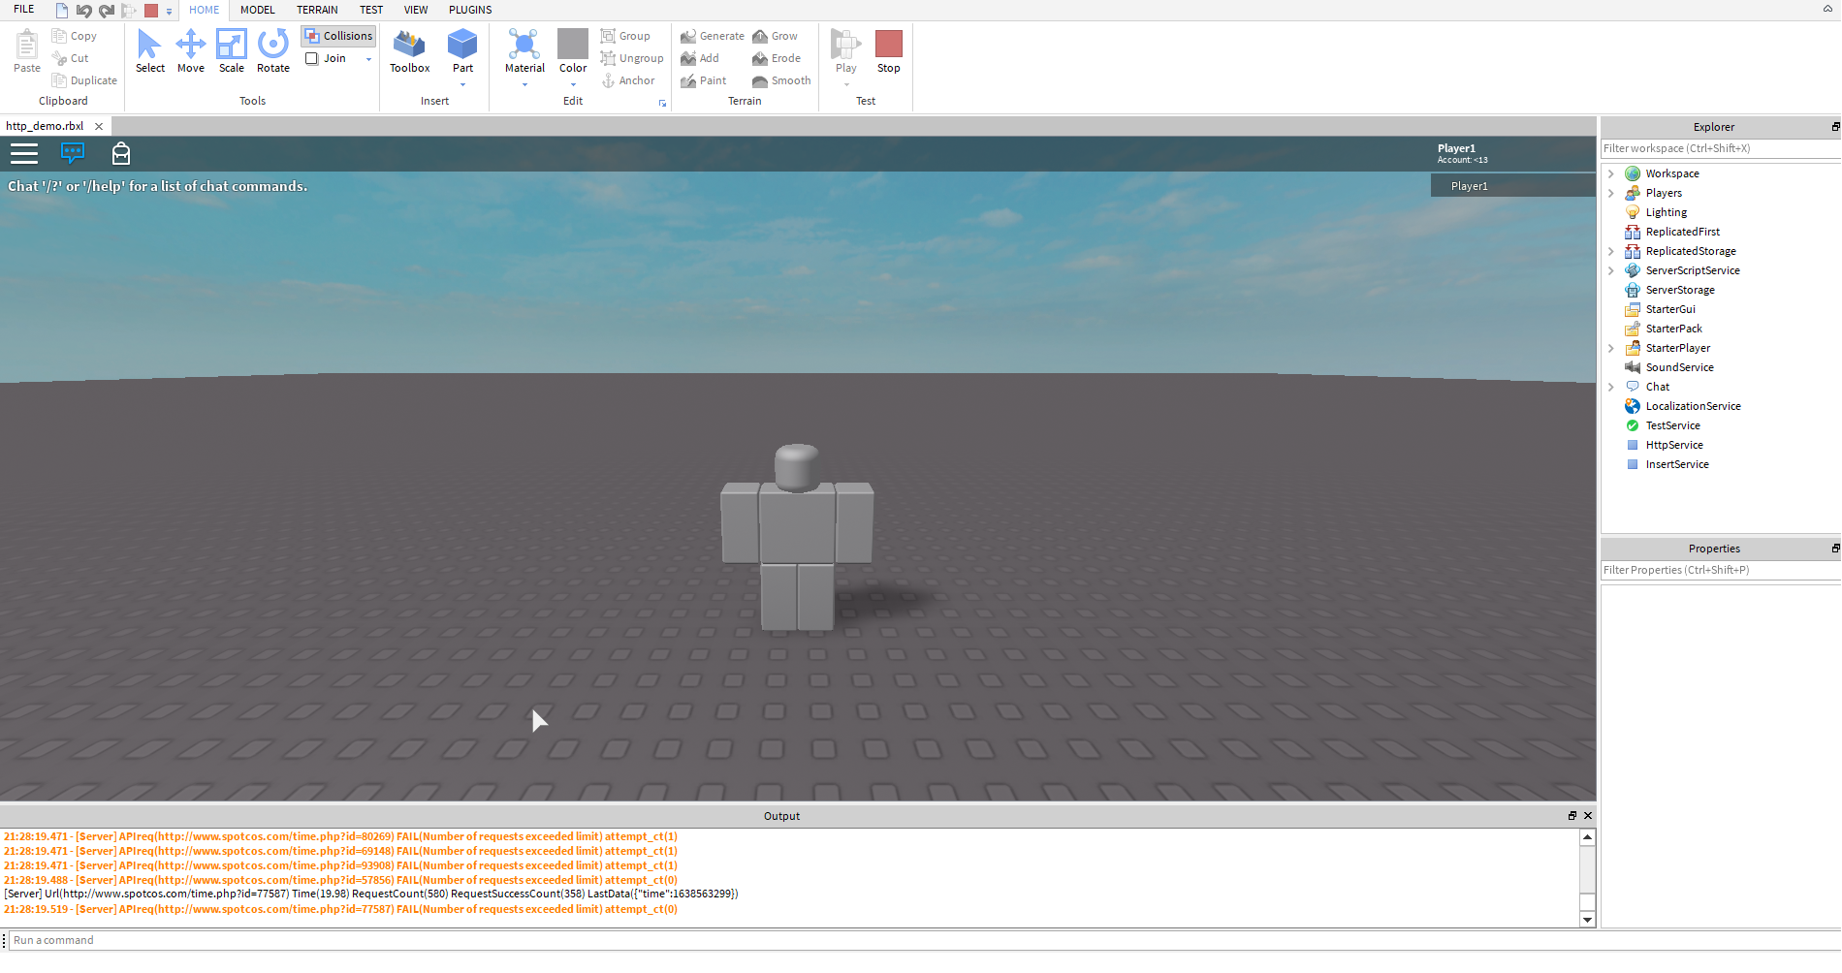This screenshot has width=1842, height=973.
Task: Open the in-game chat icon
Action: click(73, 153)
